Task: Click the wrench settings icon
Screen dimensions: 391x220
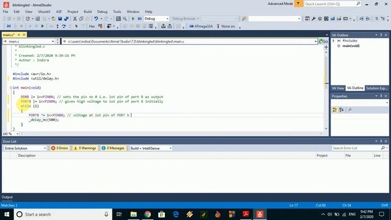Action: (313, 19)
